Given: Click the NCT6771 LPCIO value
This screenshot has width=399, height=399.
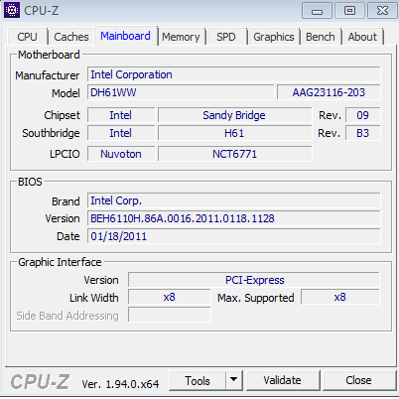Looking at the screenshot, I should pos(234,154).
